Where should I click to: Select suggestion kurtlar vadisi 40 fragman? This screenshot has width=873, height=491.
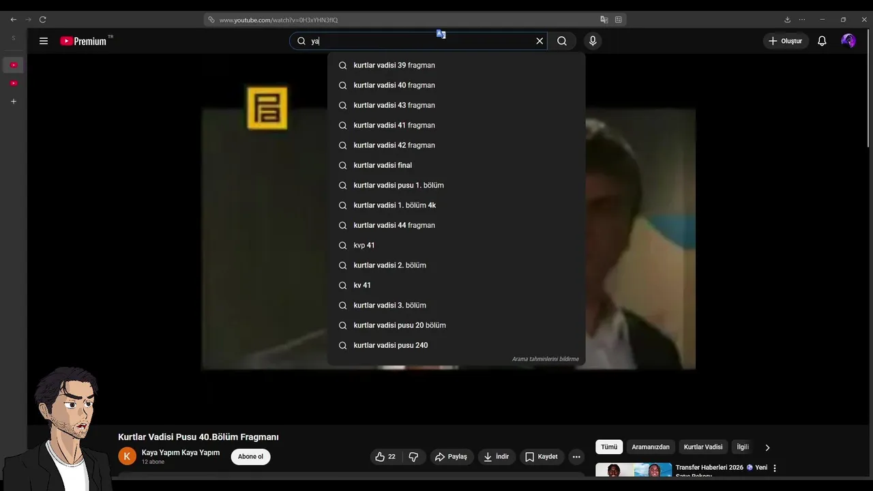(x=456, y=85)
